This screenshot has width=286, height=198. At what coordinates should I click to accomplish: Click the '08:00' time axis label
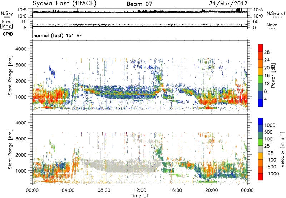coord(104,190)
